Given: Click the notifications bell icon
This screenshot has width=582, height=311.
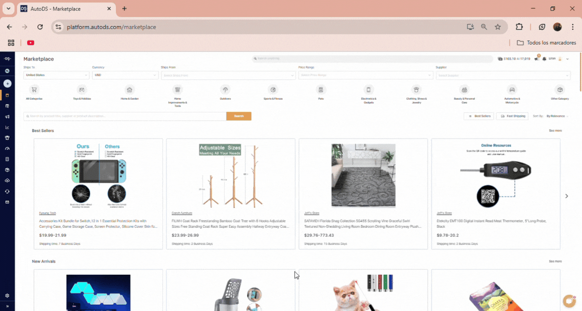Looking at the screenshot, I should pos(545,59).
